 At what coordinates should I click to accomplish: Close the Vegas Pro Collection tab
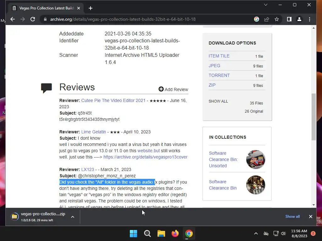point(78,8)
